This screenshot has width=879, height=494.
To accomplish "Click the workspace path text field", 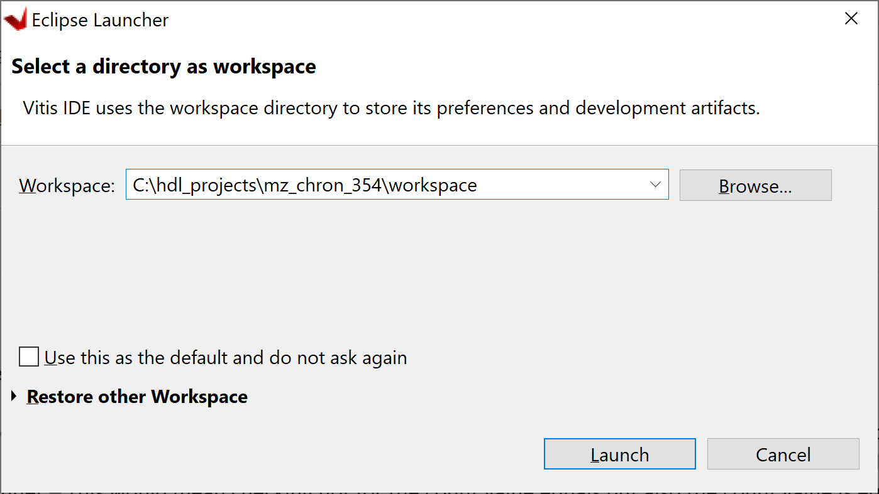I will (x=377, y=185).
